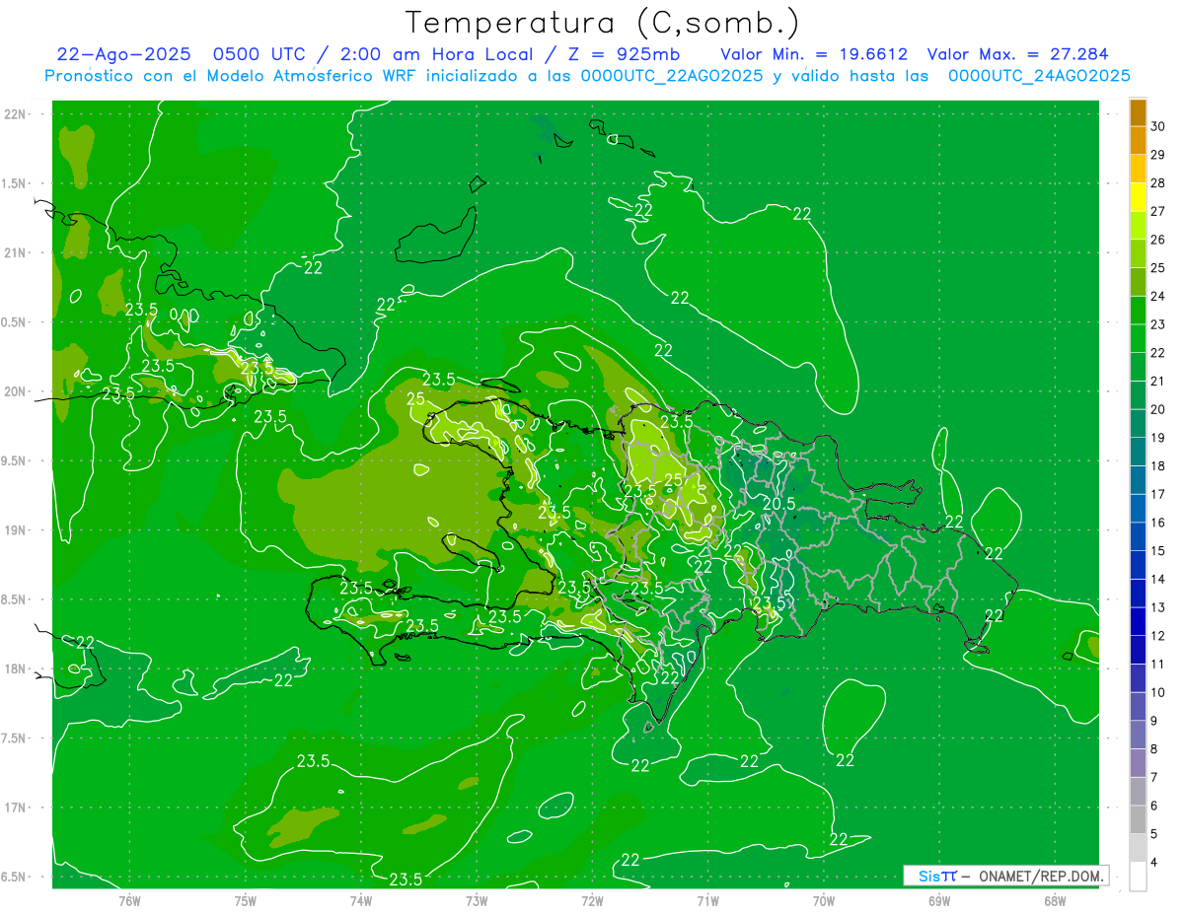Click the "24" label on color scale

pos(1158,296)
